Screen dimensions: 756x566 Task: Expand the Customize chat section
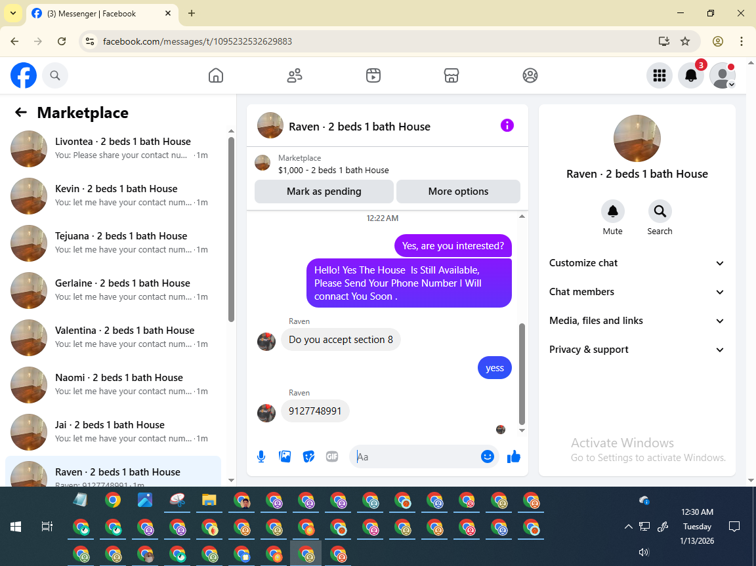click(637, 263)
